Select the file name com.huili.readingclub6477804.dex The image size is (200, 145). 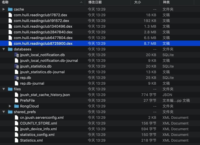tap(43, 38)
